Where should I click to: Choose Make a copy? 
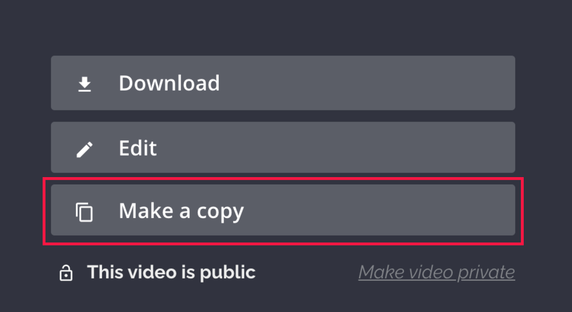(283, 210)
